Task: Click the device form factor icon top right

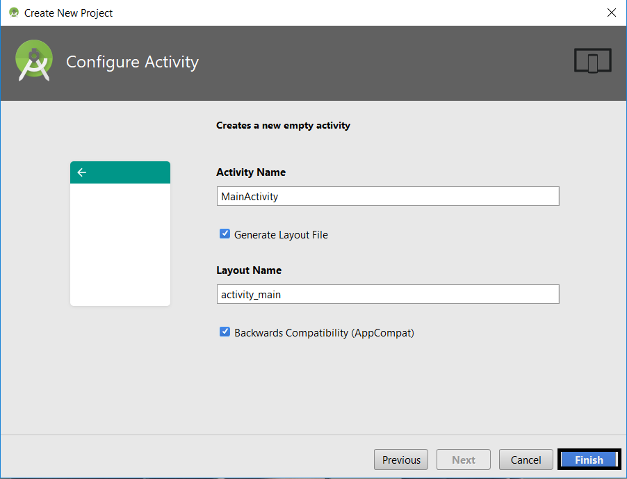Action: coord(592,60)
